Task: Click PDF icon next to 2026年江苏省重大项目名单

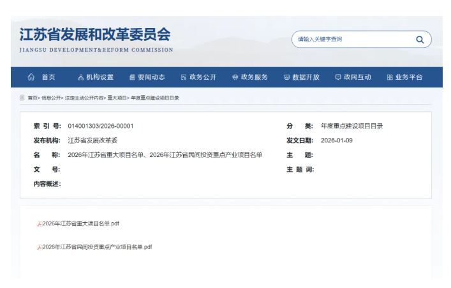Action: [40, 224]
